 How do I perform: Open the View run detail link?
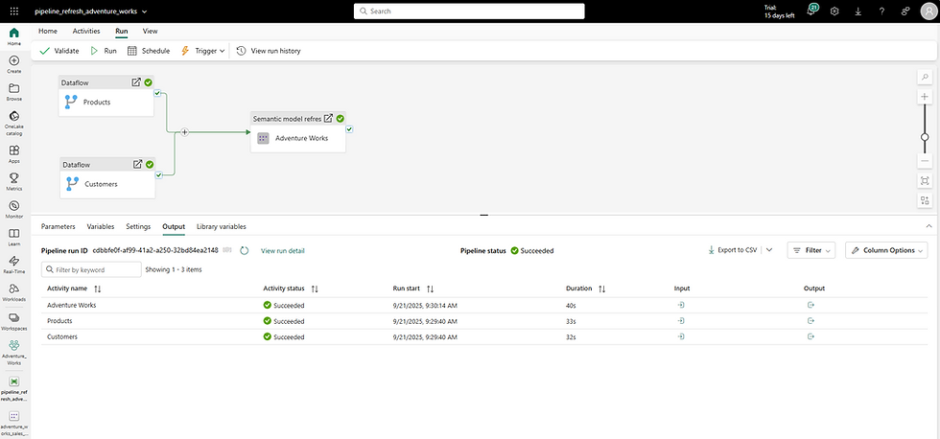(x=282, y=251)
